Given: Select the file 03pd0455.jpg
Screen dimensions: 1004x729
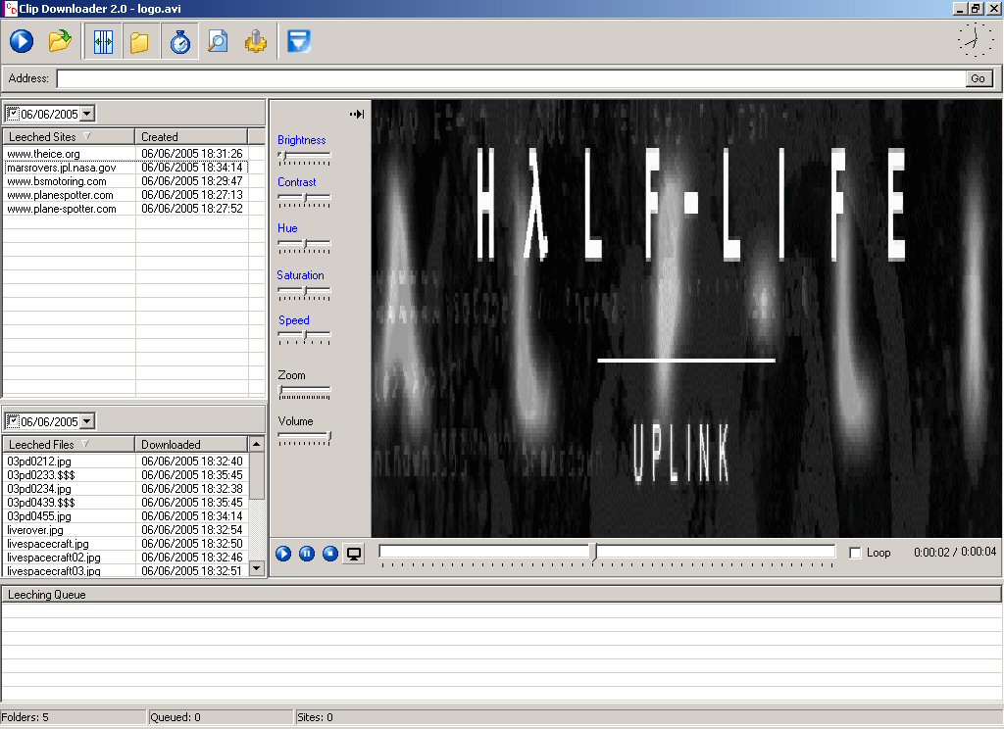Looking at the screenshot, I should (x=125, y=515).
